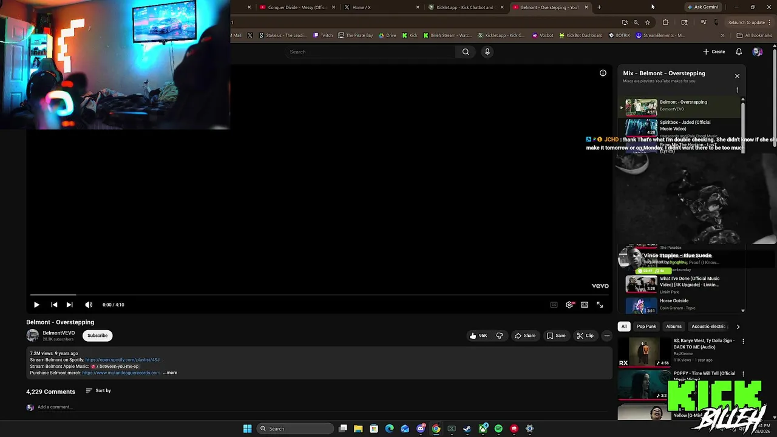Select the All filter chip
The width and height of the screenshot is (777, 437).
623,327
